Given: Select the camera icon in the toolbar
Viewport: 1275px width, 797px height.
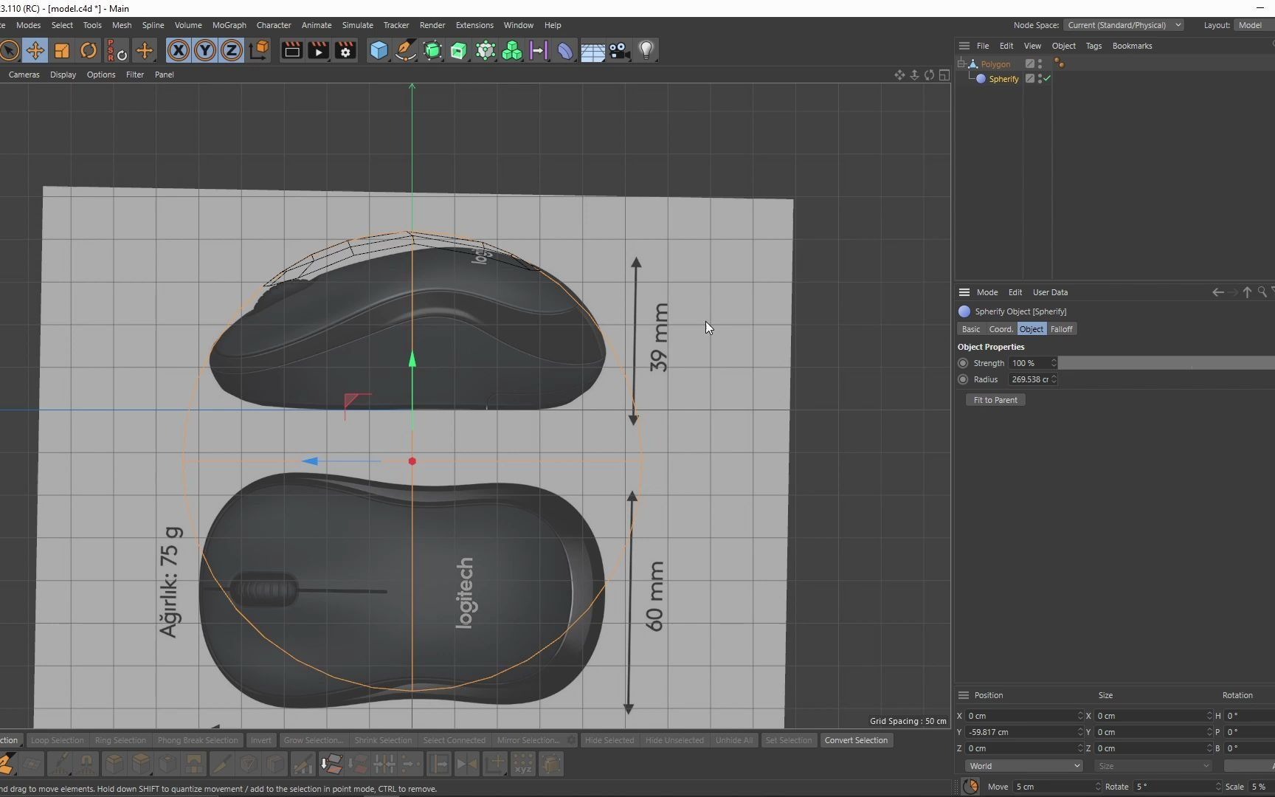Looking at the screenshot, I should click(x=620, y=50).
